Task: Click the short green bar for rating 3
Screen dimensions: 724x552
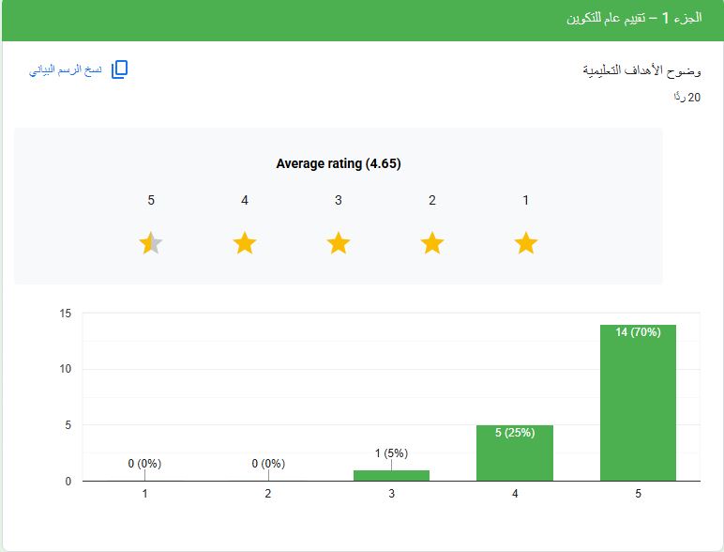Action: [391, 475]
